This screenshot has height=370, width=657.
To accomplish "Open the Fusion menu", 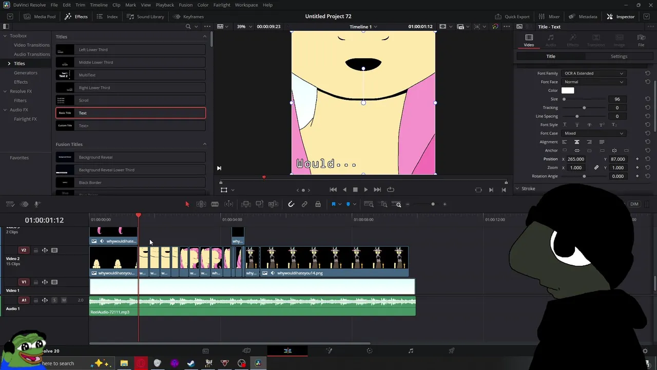I will point(186,5).
